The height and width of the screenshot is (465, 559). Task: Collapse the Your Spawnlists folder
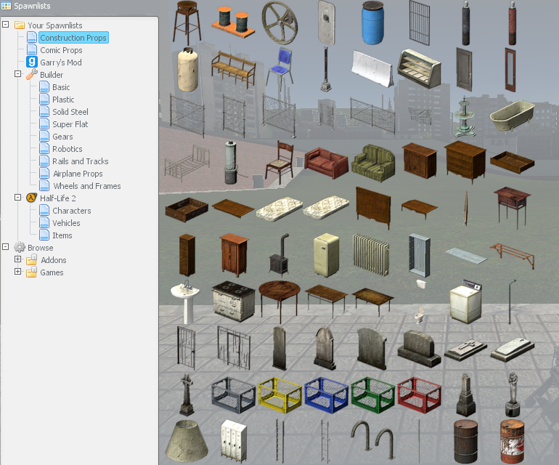pos(5,24)
